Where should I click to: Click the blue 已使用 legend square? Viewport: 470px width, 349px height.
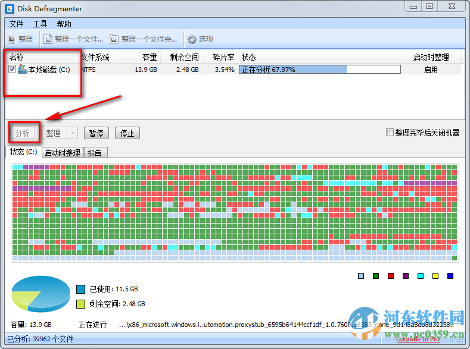(80, 289)
